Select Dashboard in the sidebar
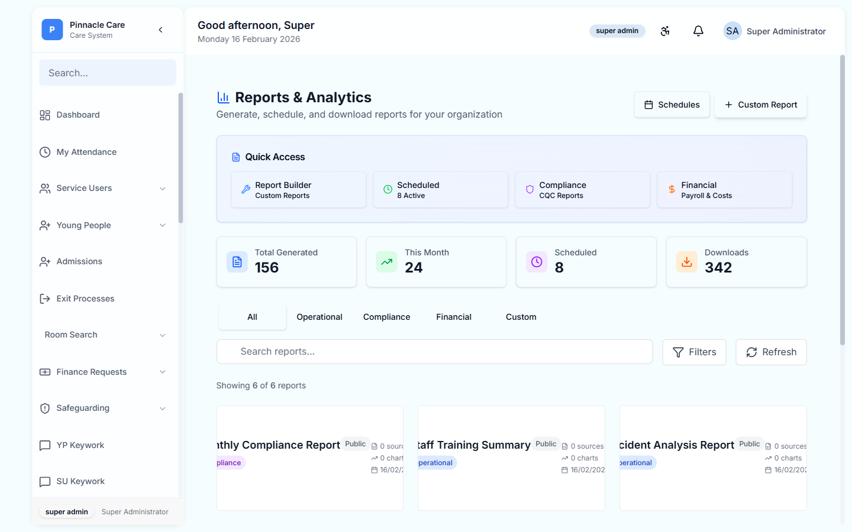Viewport: 852px width, 532px height. tap(78, 115)
